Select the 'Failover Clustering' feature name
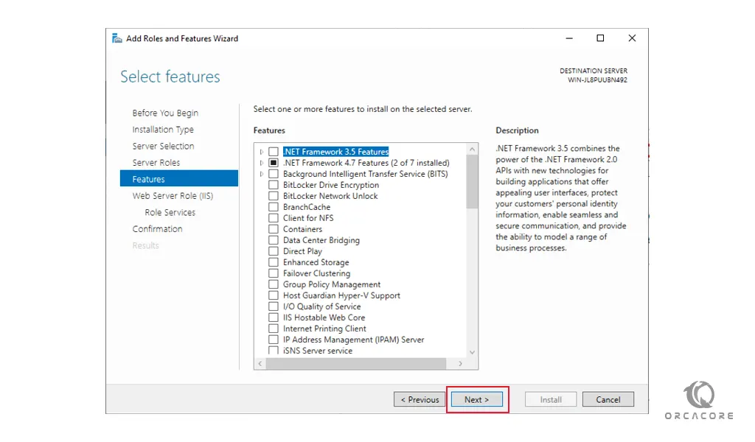 pyautogui.click(x=316, y=273)
